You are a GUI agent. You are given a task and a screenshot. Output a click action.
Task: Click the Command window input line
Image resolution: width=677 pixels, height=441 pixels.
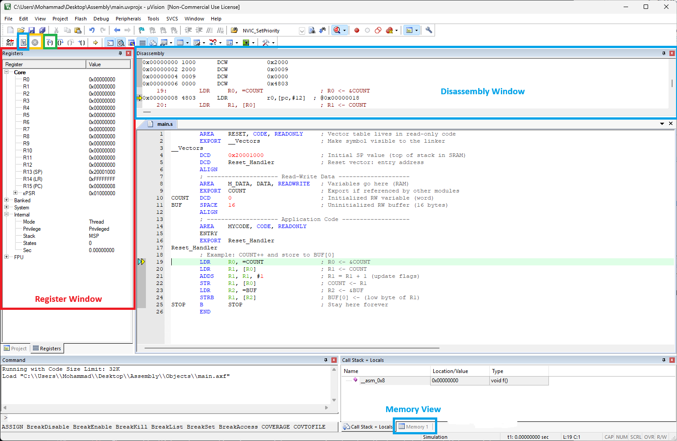[x=169, y=418]
